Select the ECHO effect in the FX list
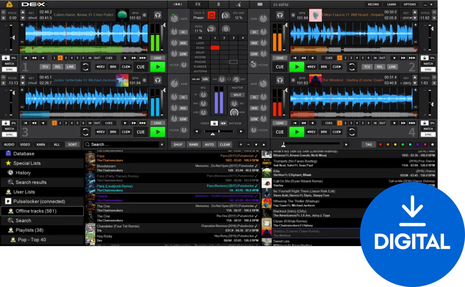This screenshot has width=465, height=287. tap(200, 48)
